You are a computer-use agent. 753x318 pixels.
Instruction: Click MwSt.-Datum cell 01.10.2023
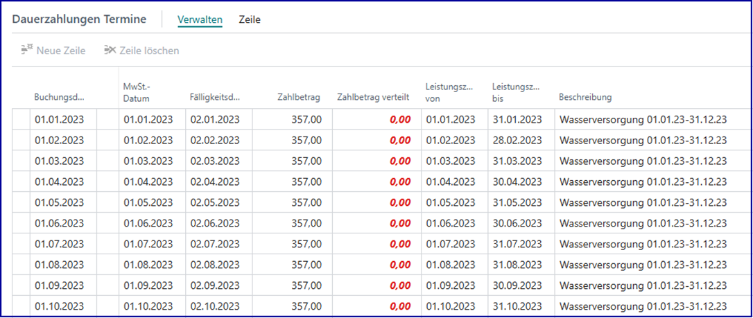coord(148,306)
